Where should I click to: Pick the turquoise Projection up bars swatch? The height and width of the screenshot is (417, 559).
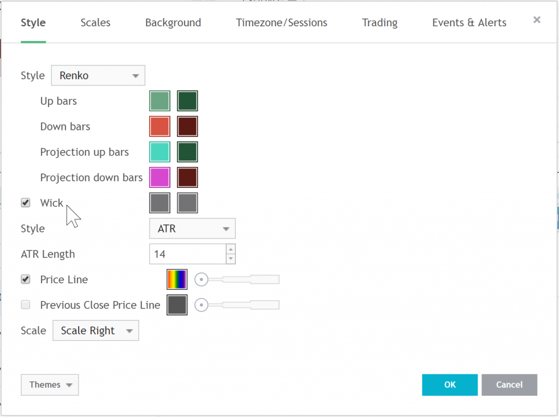(x=160, y=152)
